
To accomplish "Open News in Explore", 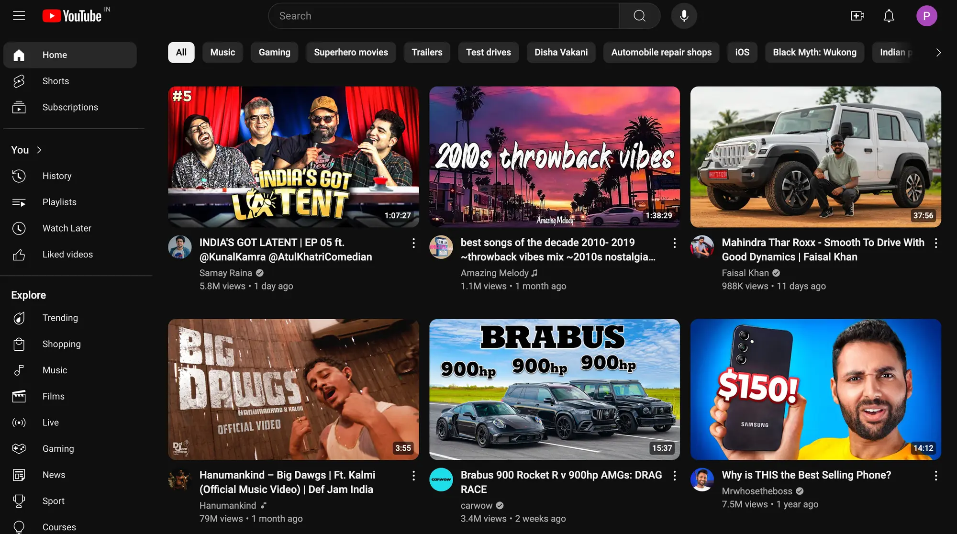I will coord(70,475).
